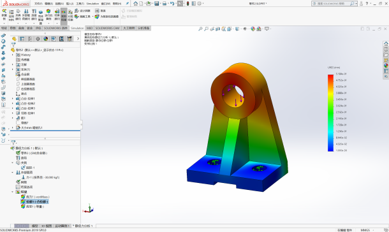389x232 pixels.
Task: Show more manager tabs with right chevron
Action: [78, 39]
